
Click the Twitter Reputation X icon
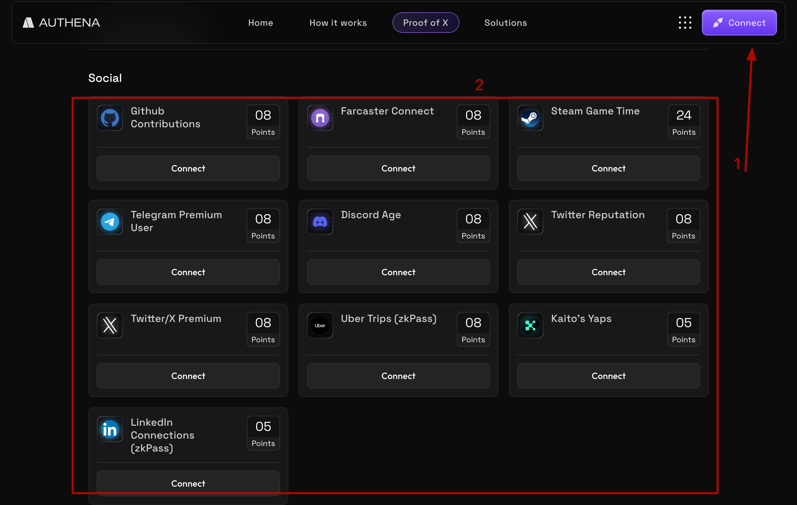click(530, 222)
